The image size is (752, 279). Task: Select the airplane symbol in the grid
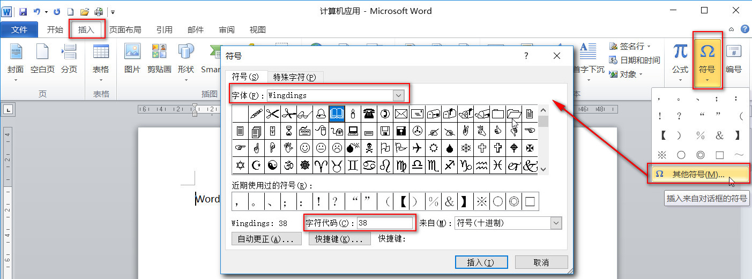point(417,147)
